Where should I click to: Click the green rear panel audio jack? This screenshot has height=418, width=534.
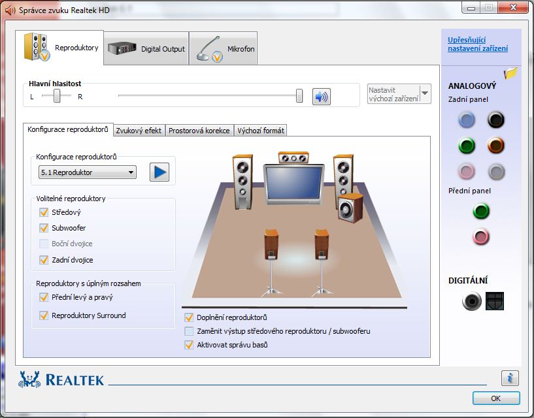[x=466, y=146]
